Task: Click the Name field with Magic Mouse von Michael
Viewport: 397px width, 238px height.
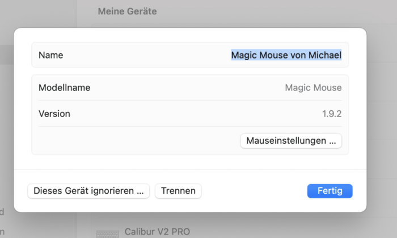Action: point(190,55)
